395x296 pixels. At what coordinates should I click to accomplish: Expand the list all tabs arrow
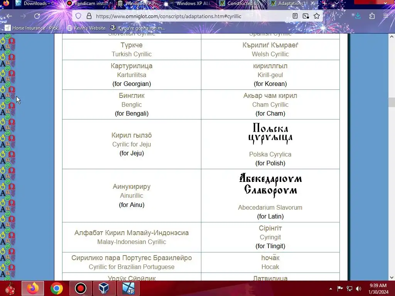pos(336,3)
